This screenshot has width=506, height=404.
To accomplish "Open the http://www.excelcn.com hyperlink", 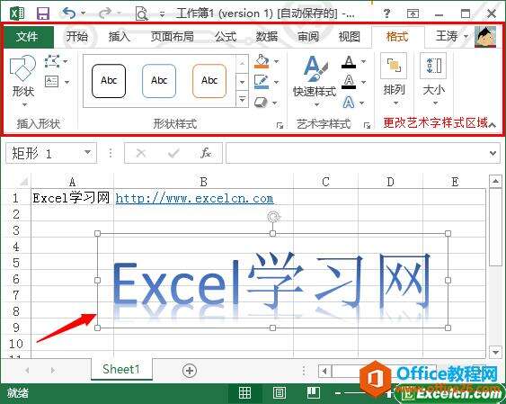I will pos(195,198).
